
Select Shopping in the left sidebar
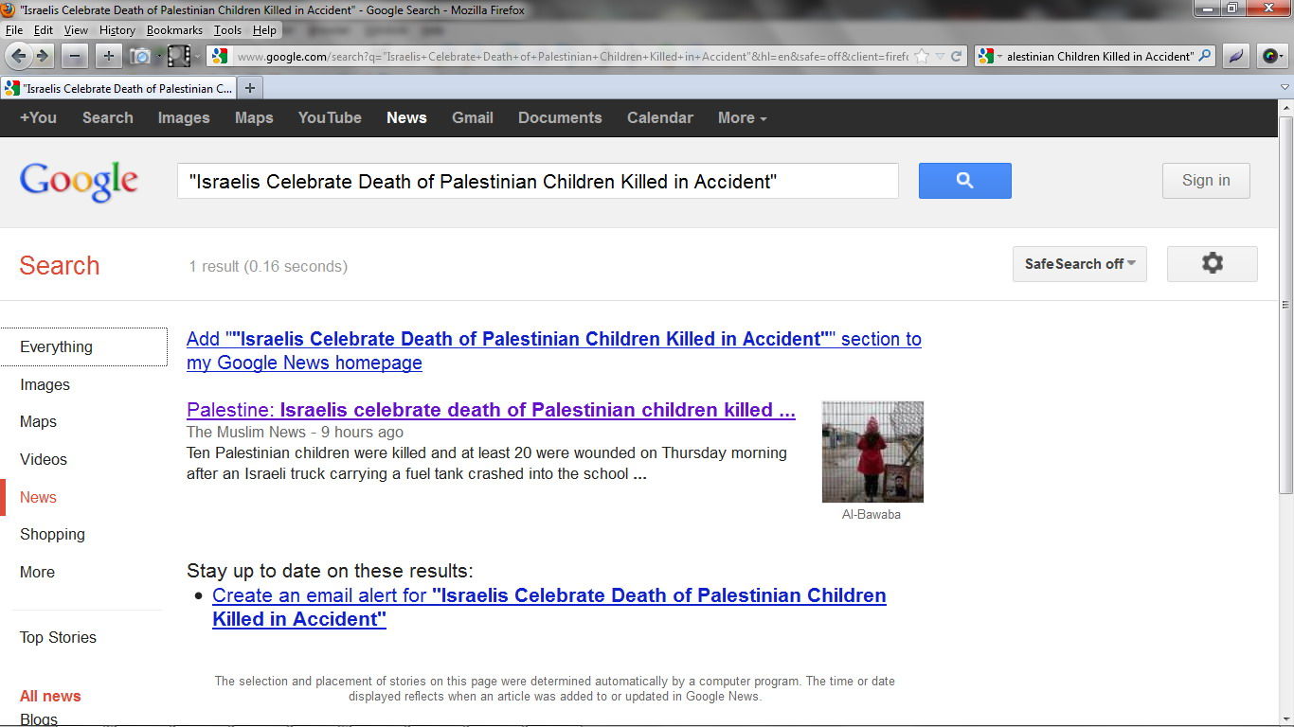52,534
